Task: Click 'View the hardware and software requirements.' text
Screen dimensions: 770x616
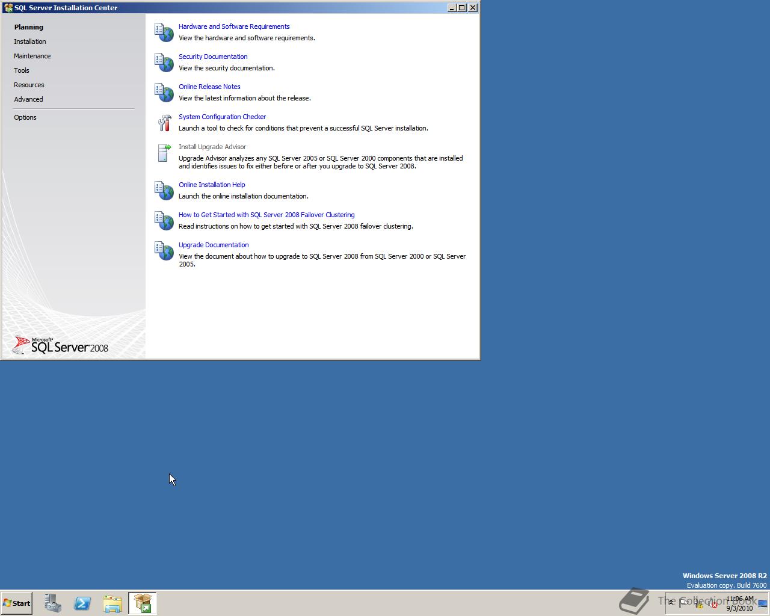Action: 247,38
